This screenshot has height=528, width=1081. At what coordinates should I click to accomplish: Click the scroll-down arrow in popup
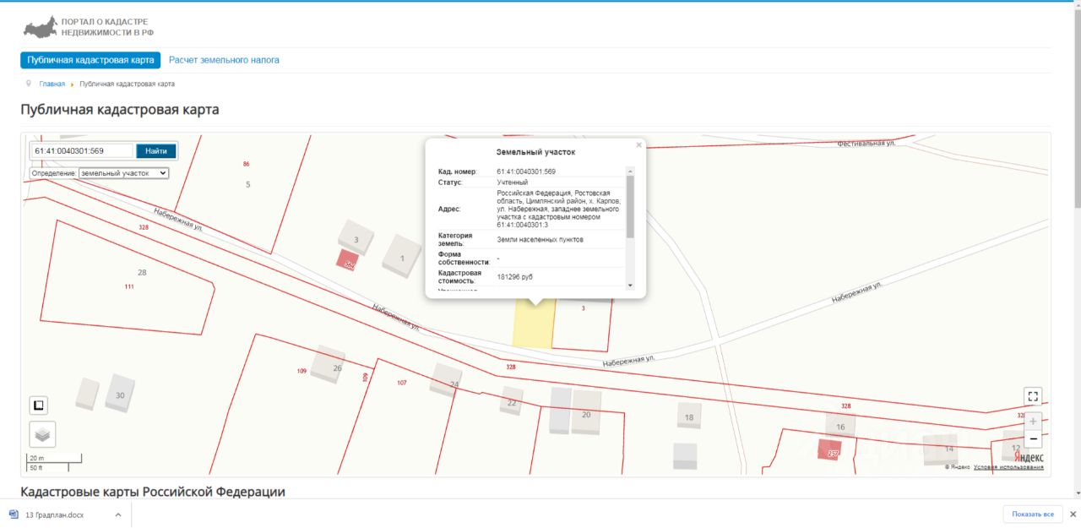629,286
